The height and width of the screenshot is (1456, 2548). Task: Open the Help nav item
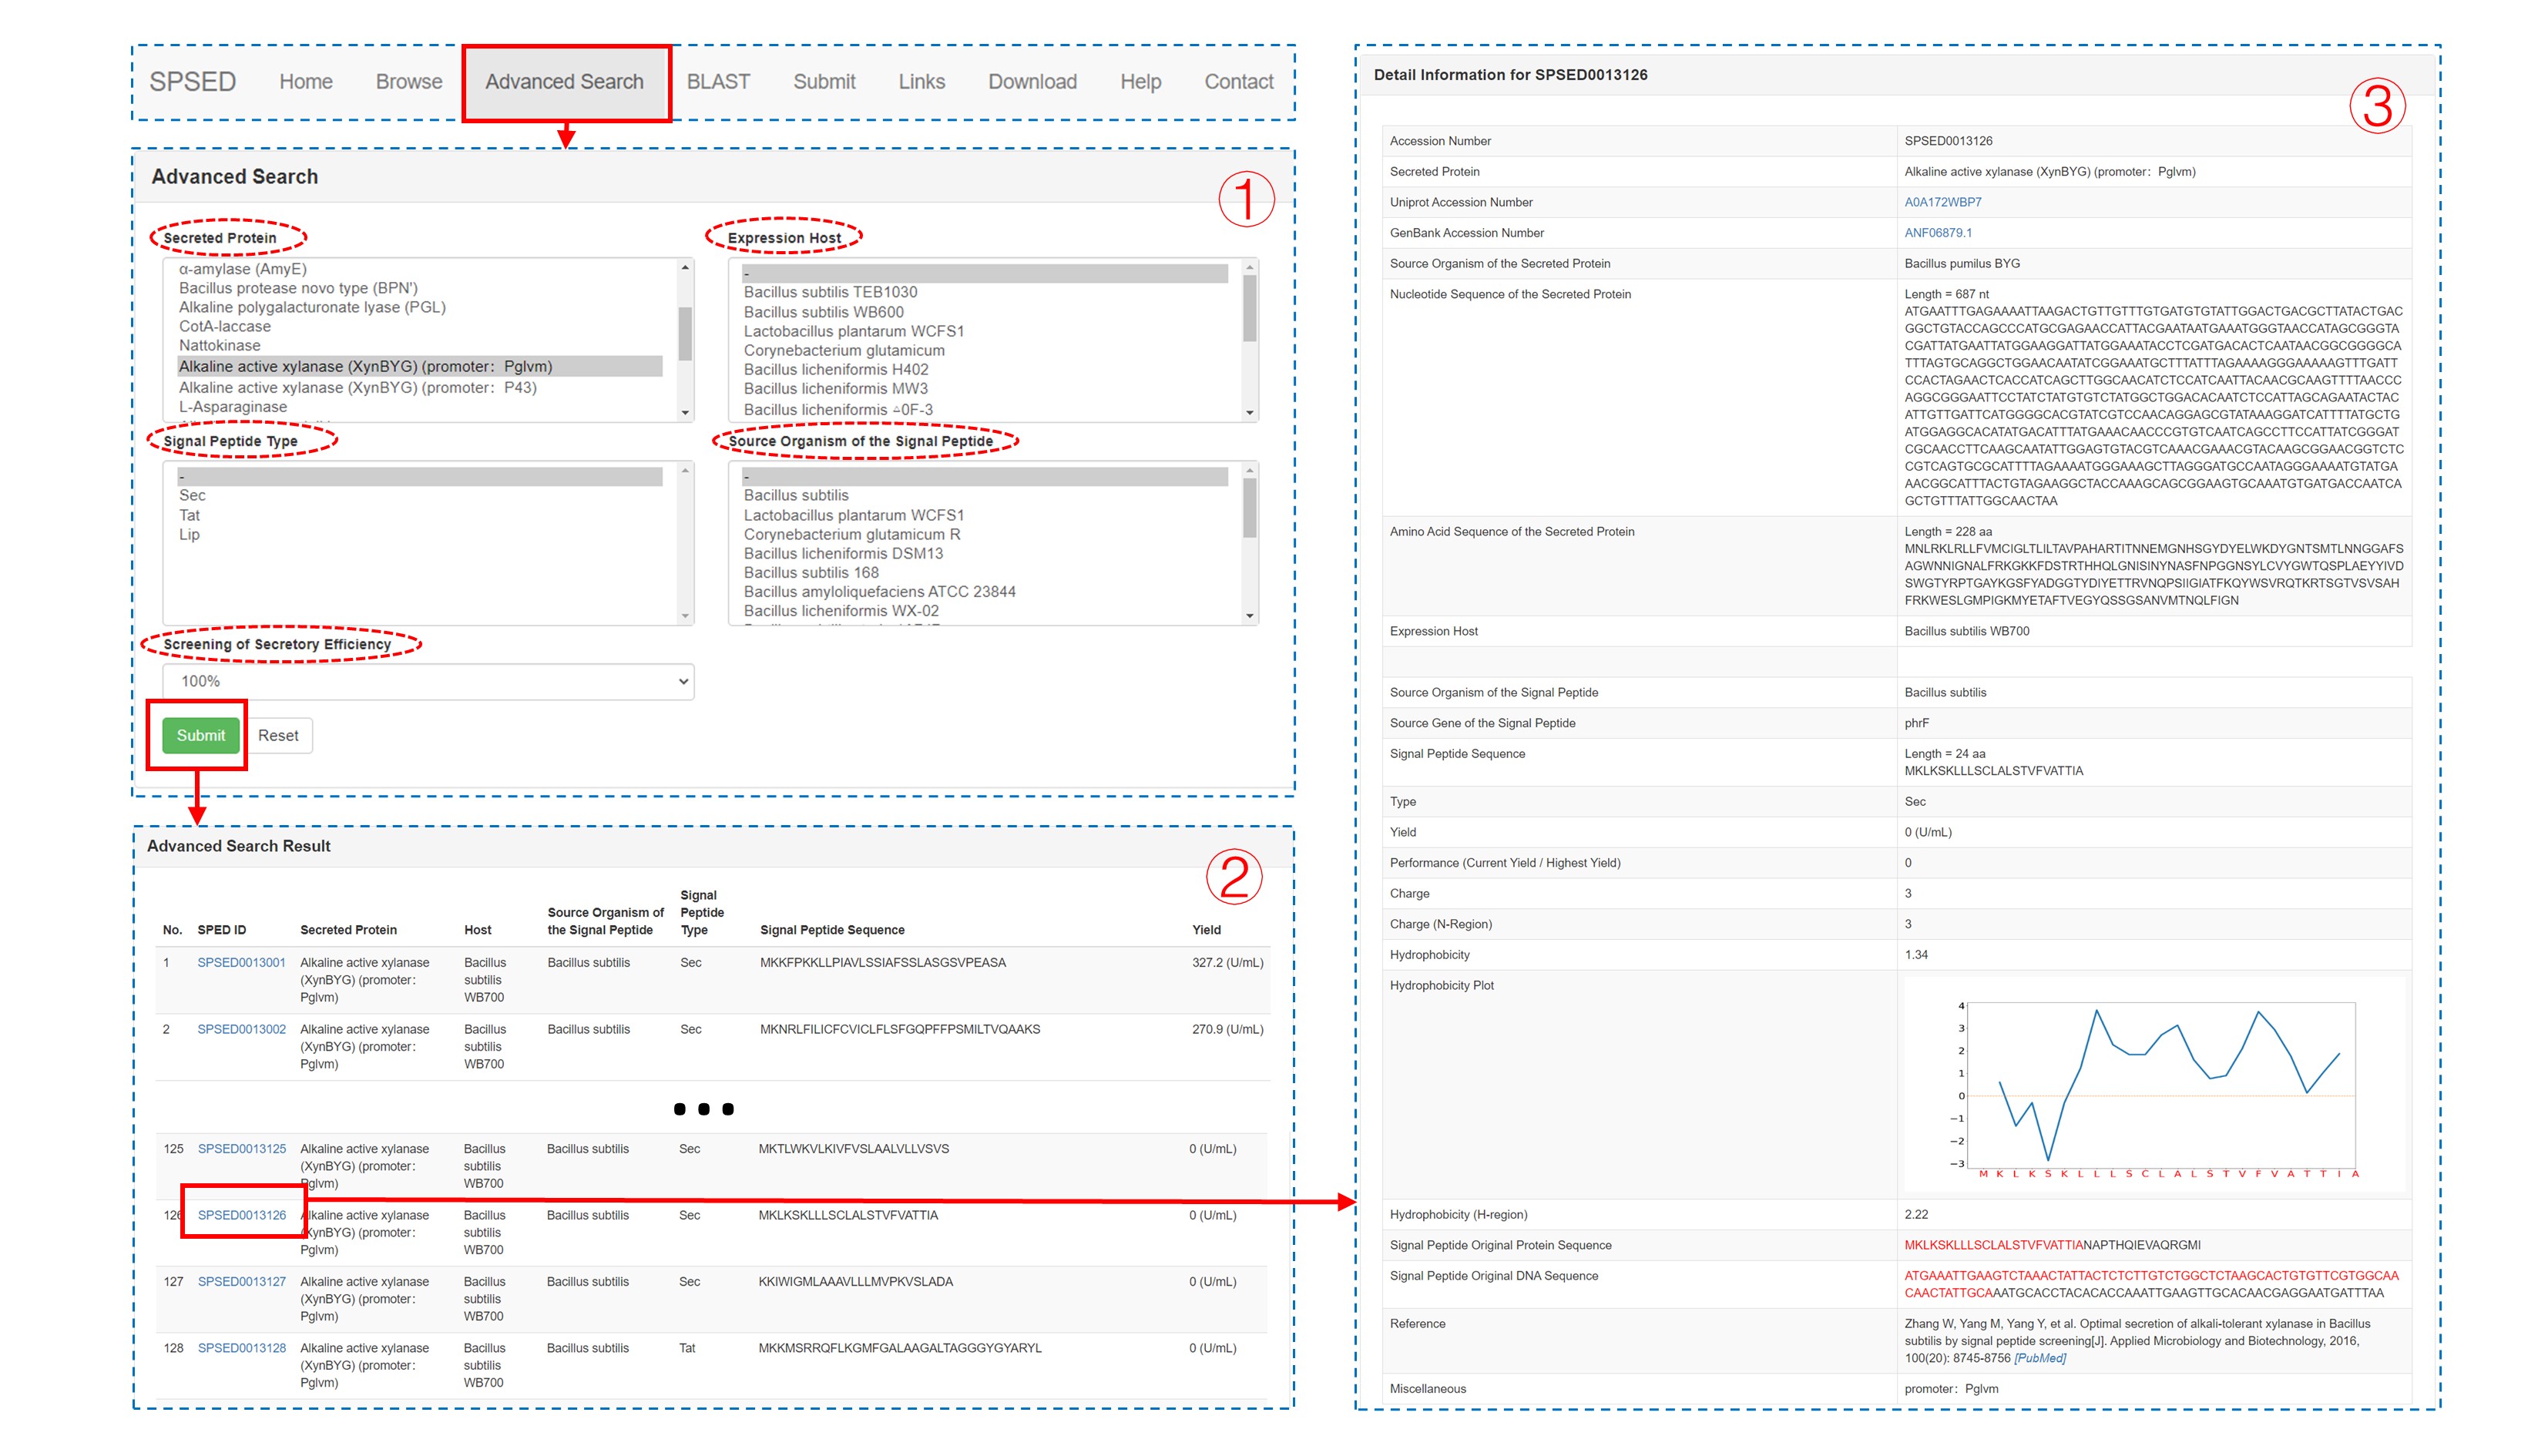click(x=1140, y=82)
